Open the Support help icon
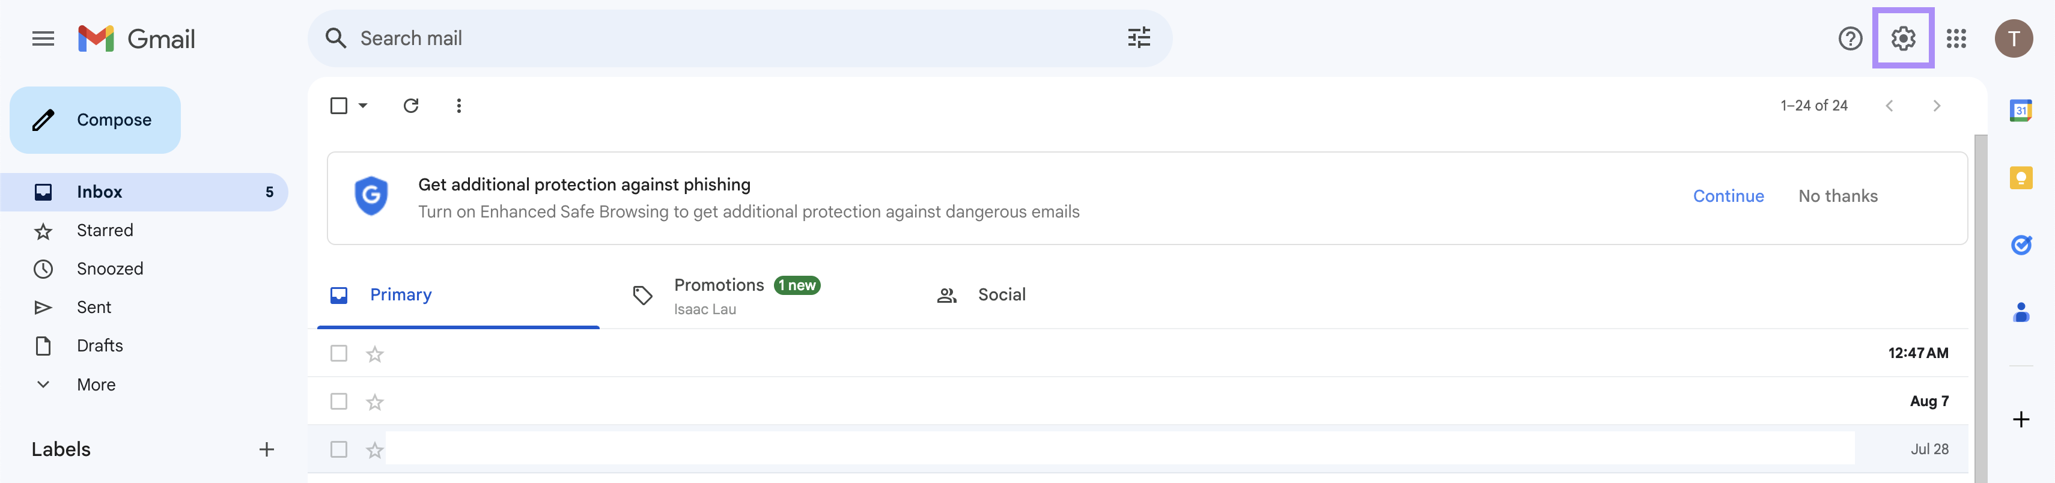This screenshot has height=483, width=2055. 1850,38
